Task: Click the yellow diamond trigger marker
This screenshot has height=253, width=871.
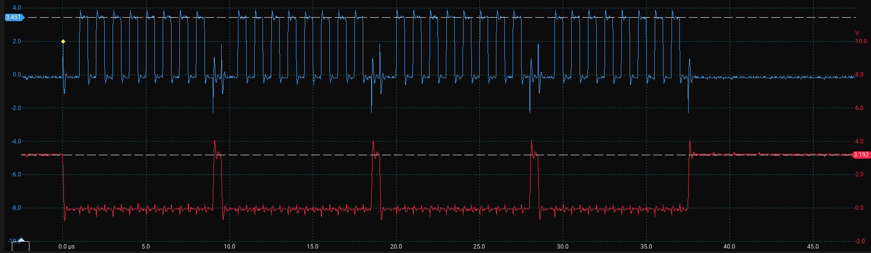Action: 63,42
